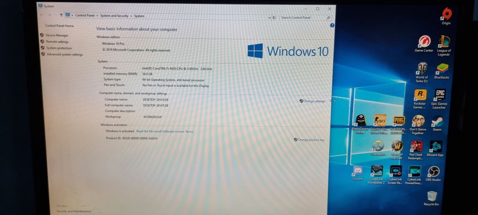
Task: Open the Steam desktop shortcut
Action: tap(437, 123)
